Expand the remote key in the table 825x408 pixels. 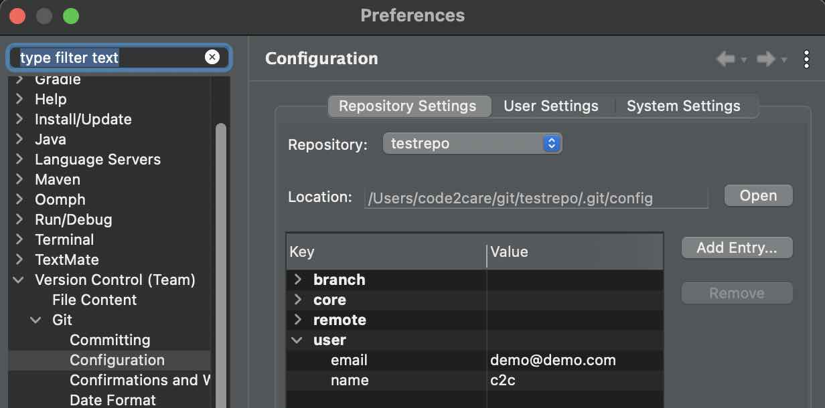pos(297,320)
